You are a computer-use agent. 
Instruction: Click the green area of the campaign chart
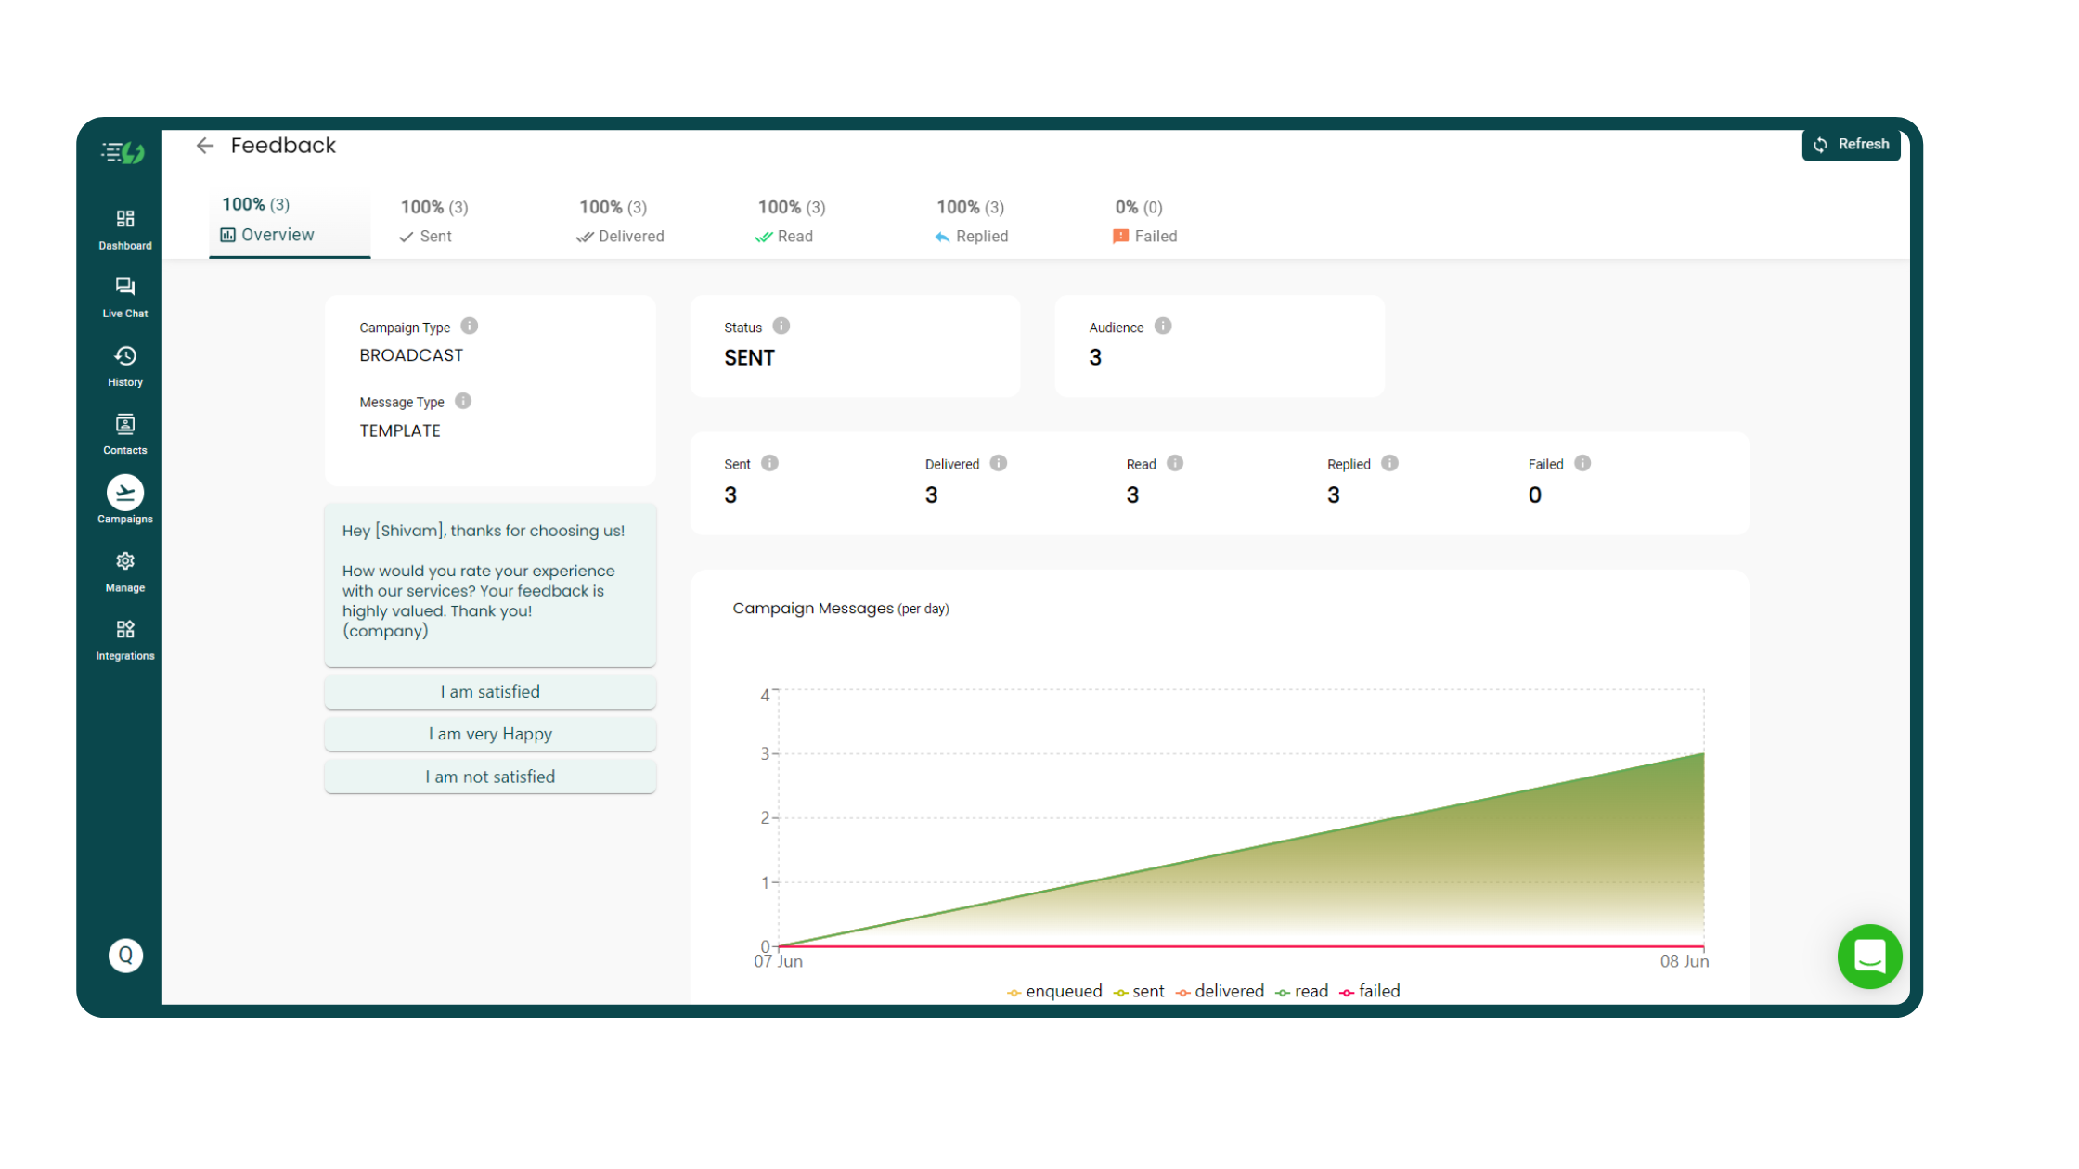click(1485, 872)
